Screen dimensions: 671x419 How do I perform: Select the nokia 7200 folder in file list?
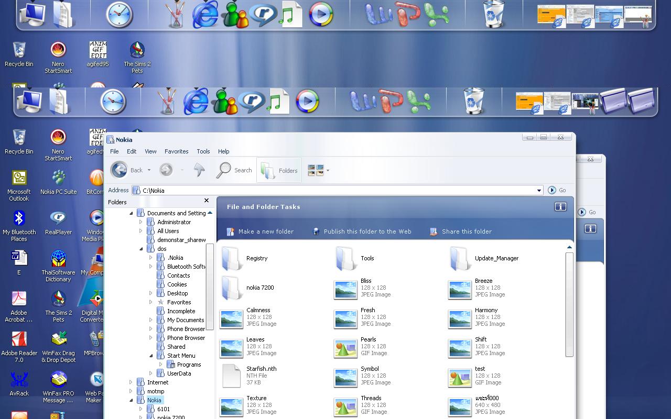(231, 288)
